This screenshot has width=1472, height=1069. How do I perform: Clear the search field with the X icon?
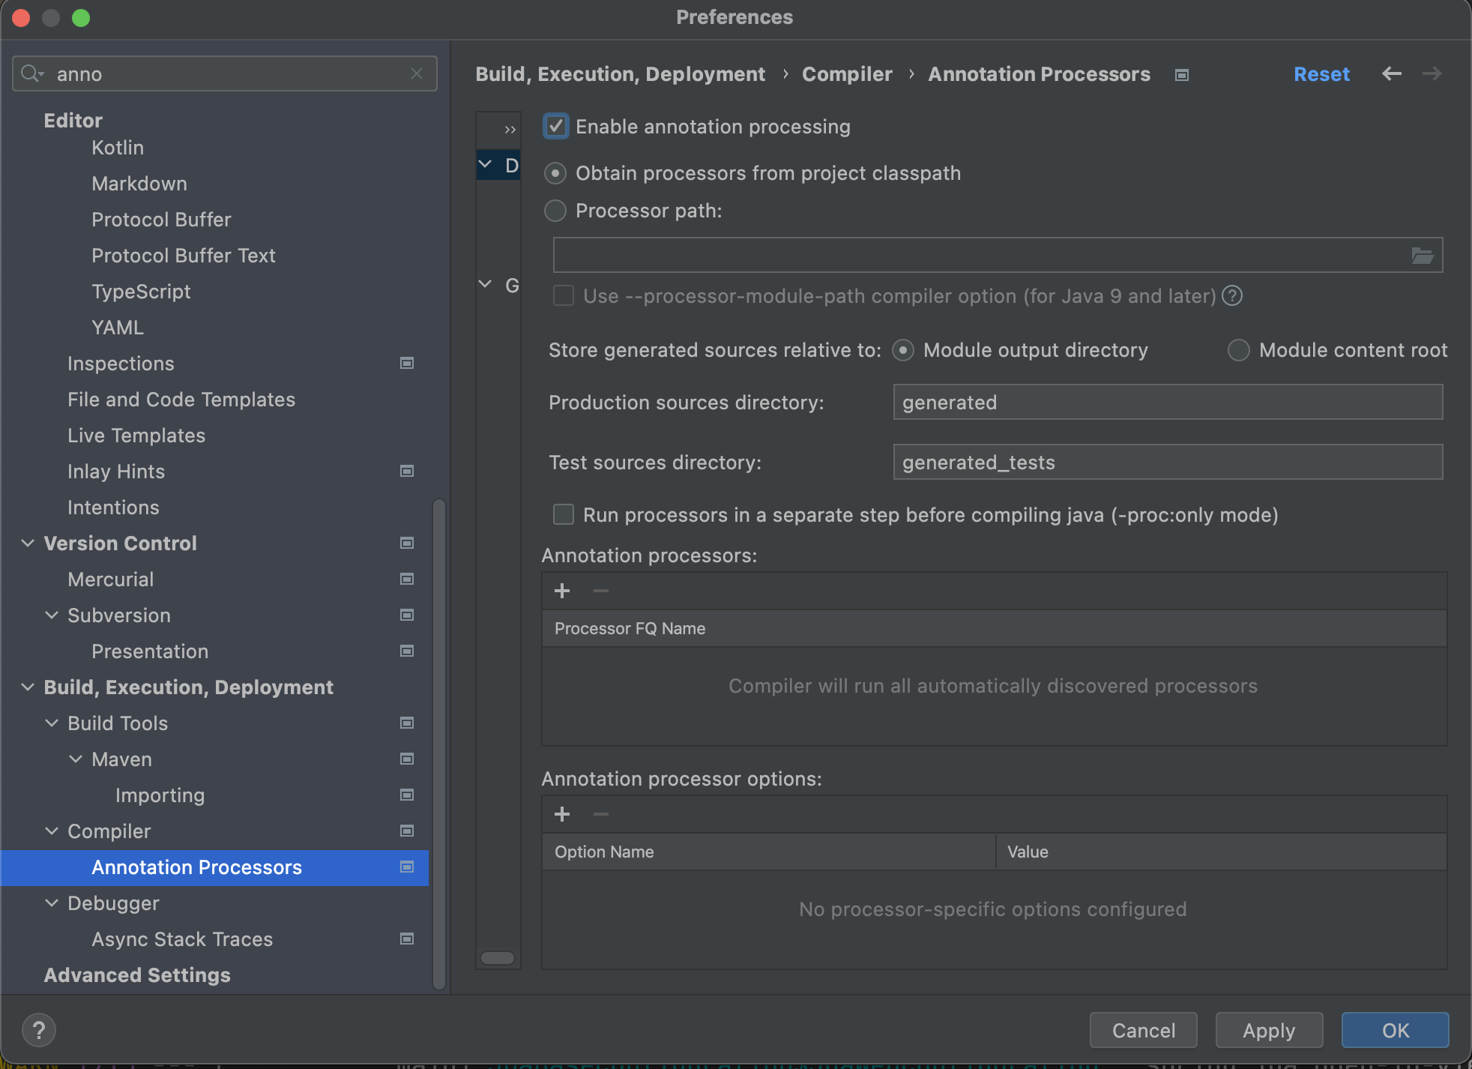(417, 73)
